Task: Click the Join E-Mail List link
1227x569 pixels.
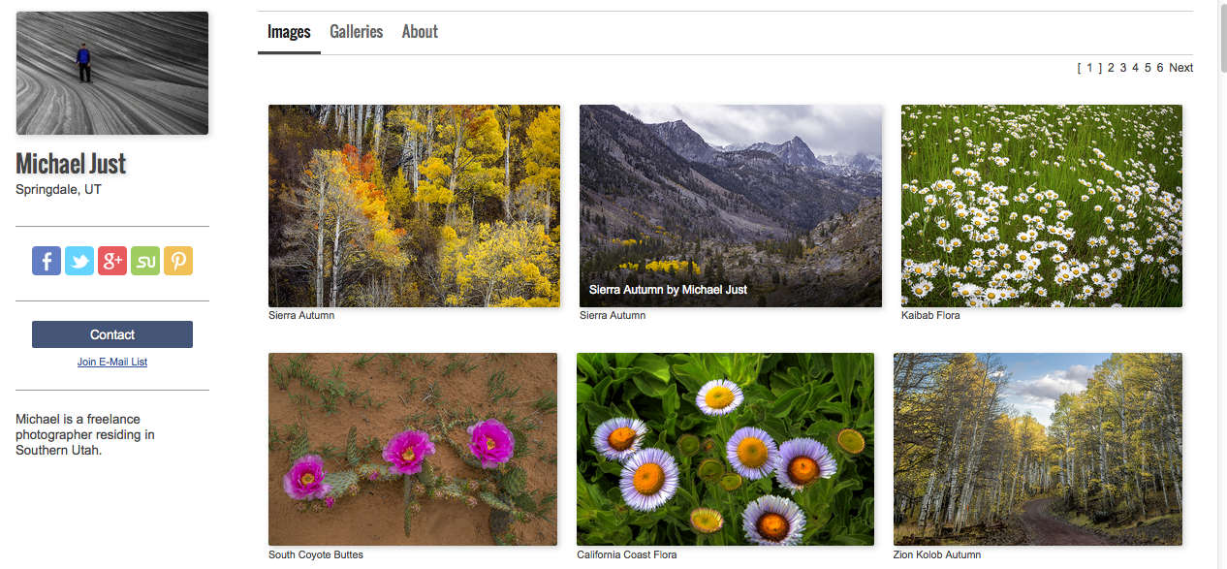Action: tap(112, 363)
